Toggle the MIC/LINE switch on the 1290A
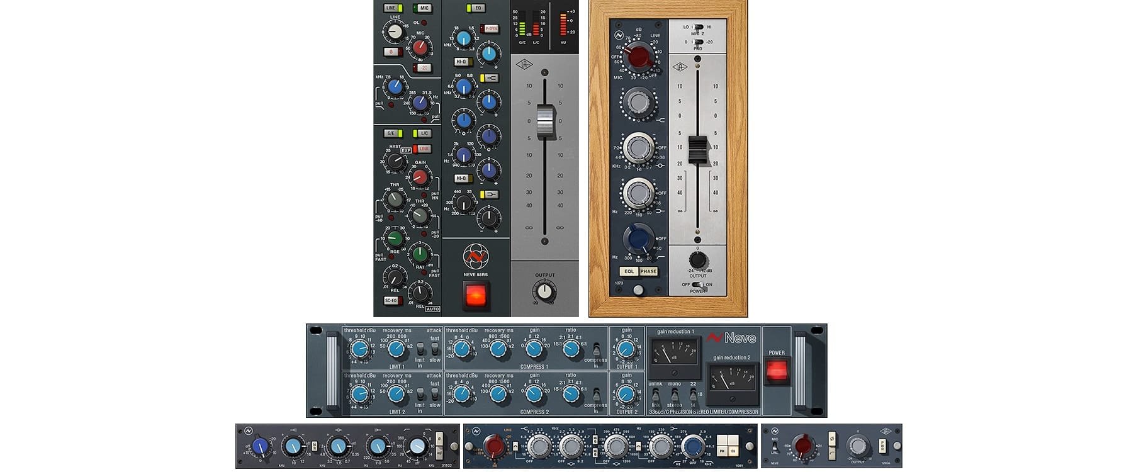The height and width of the screenshot is (472, 1136). click(775, 446)
